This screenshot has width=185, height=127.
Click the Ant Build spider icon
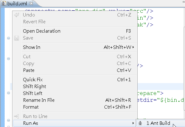pyautogui.click(x=140, y=123)
